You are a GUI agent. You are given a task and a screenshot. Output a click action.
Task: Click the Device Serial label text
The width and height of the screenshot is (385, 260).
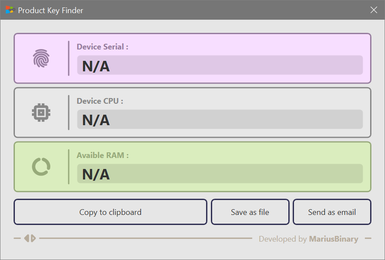tap(102, 47)
